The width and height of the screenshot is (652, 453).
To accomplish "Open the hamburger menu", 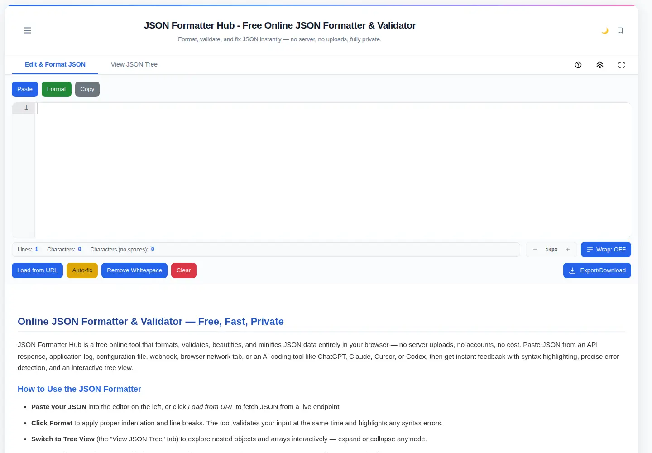I will click(27, 30).
